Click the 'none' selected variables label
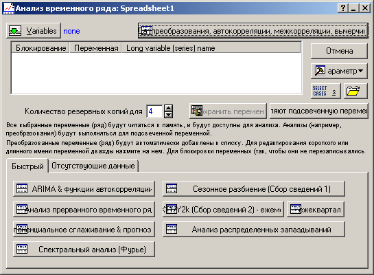 (71, 31)
